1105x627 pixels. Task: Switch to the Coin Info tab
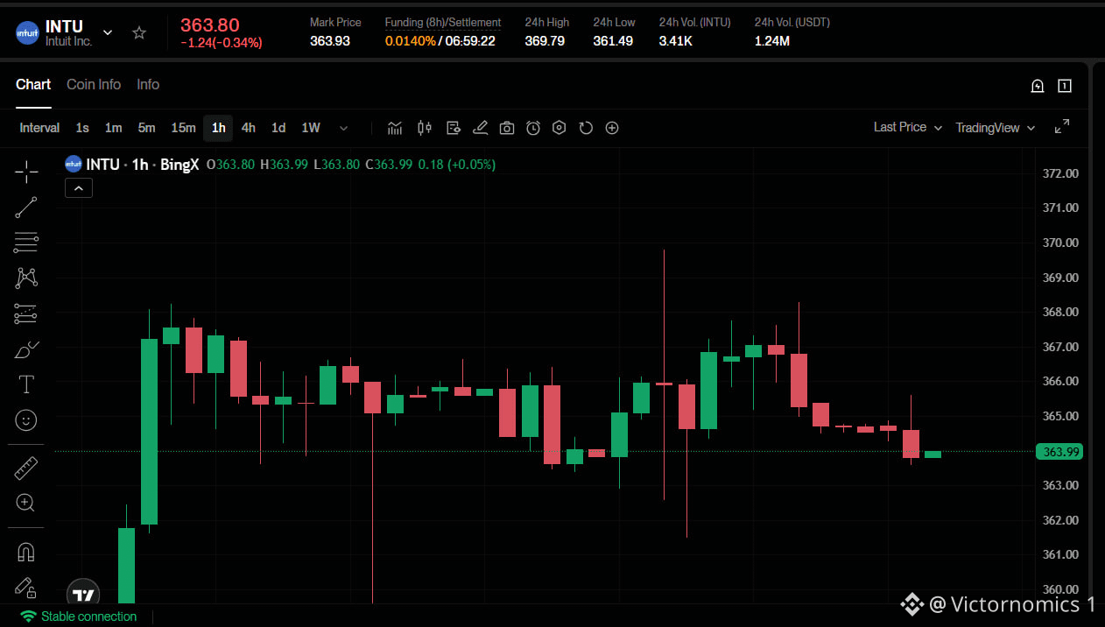[x=94, y=84]
